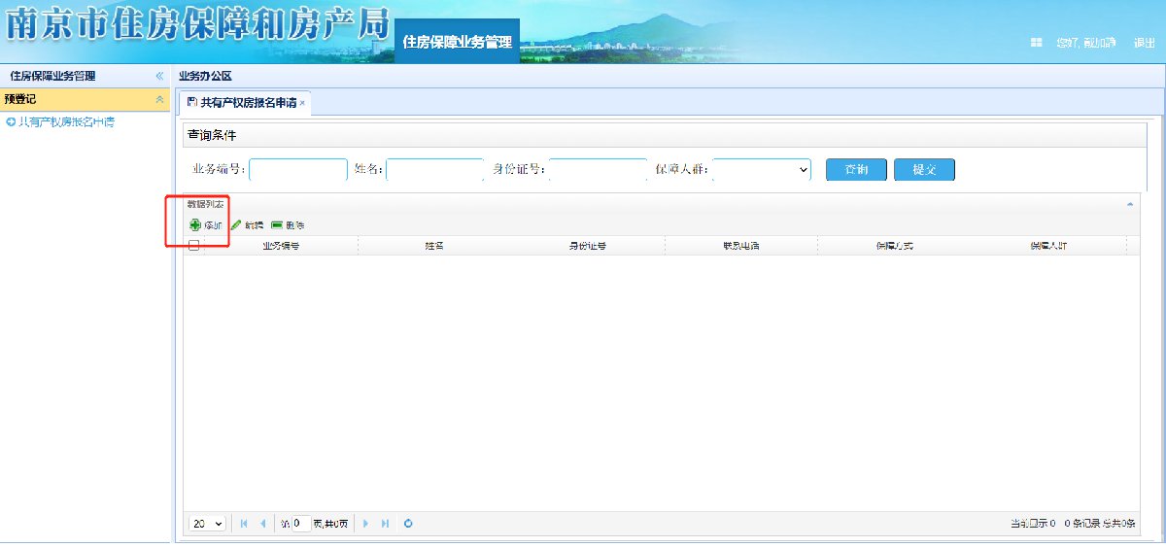Select the 住房保障业务管理 header menu tab
1166x547 pixels.
point(457,43)
